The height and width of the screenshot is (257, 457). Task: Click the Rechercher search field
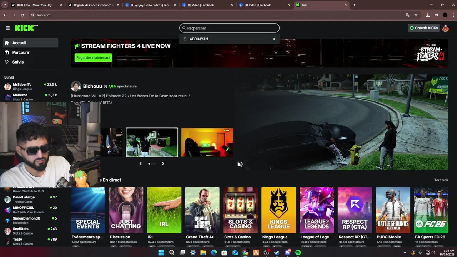(229, 28)
